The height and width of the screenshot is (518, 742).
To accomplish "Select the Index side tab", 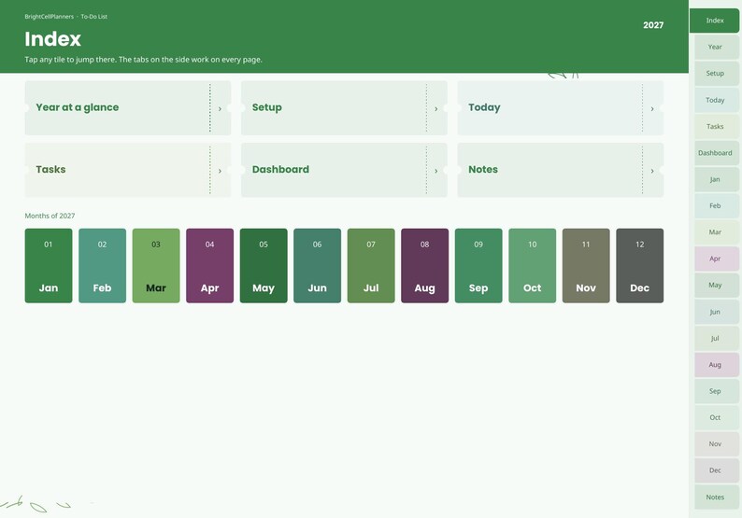I will (715, 21).
